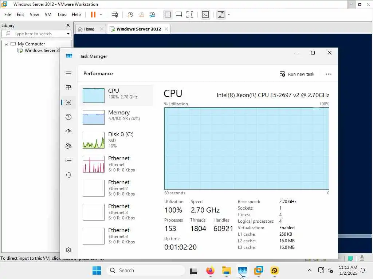This screenshot has width=373, height=279.
Task: Go to Processes page in Task Manager
Action: point(68,88)
